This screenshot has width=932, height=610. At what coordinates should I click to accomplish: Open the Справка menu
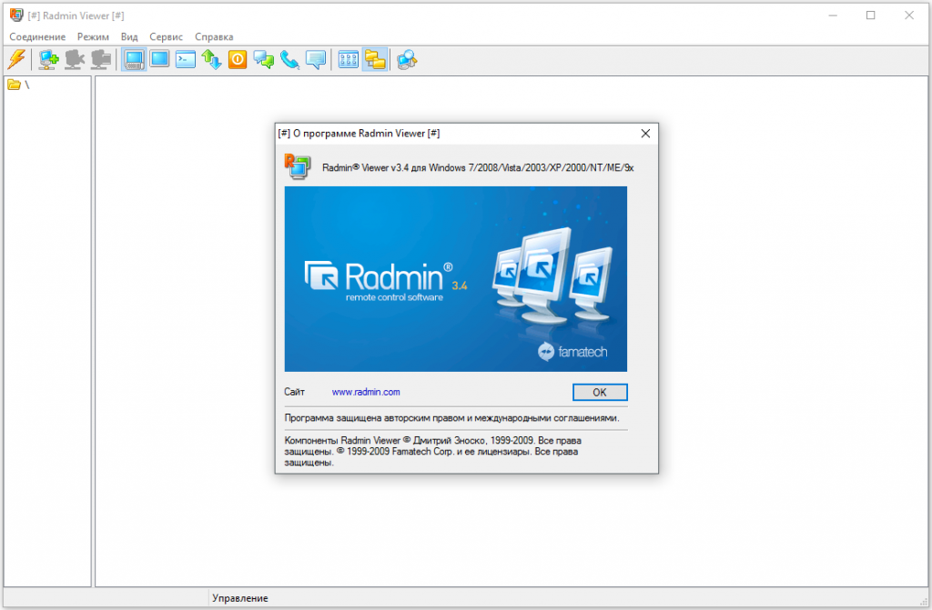(214, 37)
